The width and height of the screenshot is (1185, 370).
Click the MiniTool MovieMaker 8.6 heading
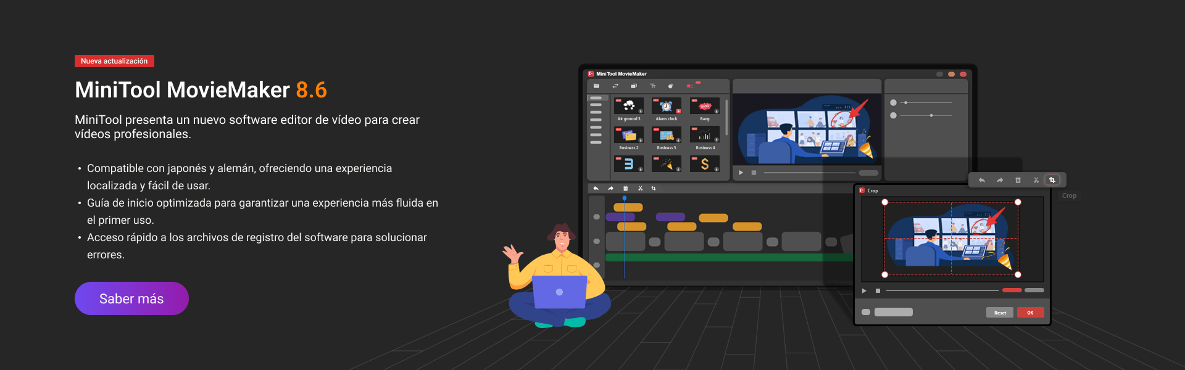[x=201, y=90]
